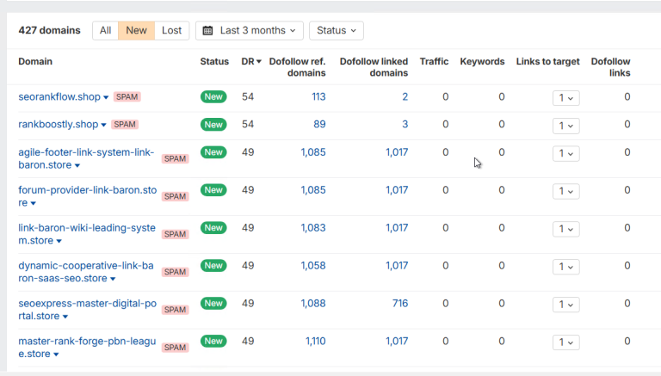The height and width of the screenshot is (376, 661).
Task: Click New status badge for master-rank-forge row
Action: (x=213, y=341)
